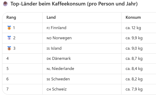Click the gold medal icon for rank 1
Image resolution: width=156 pixels, height=97 pixels.
(9, 28)
